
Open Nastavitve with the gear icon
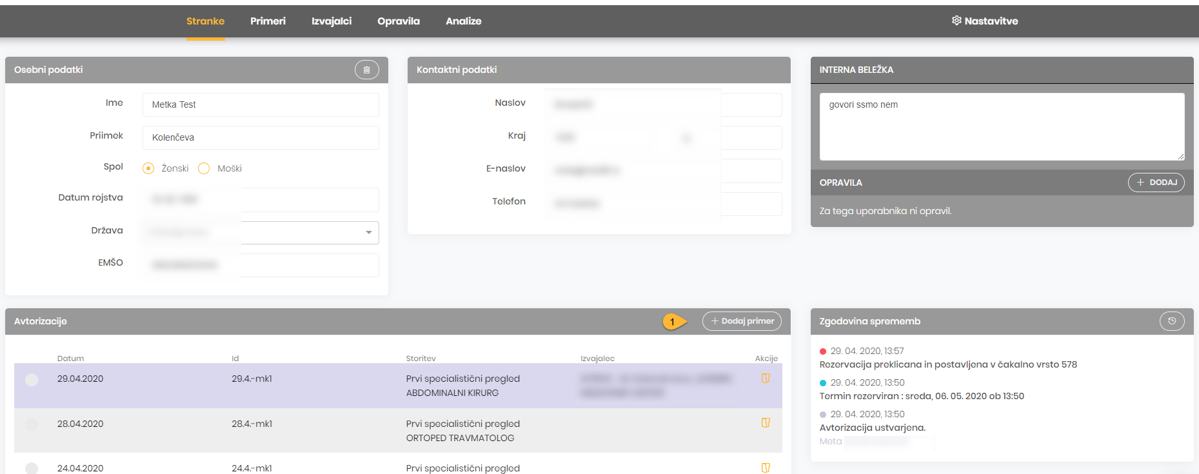click(984, 21)
